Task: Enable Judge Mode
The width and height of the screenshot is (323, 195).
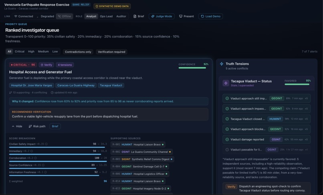Action: (161, 16)
